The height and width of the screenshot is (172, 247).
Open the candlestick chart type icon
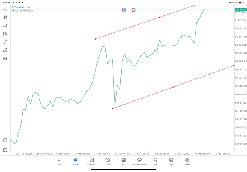5,17
